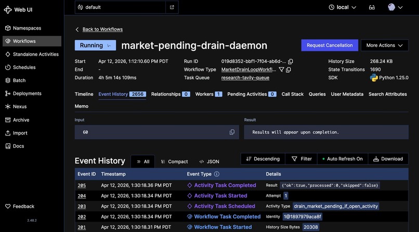
Task: Click the Running status badge
Action: (95, 45)
